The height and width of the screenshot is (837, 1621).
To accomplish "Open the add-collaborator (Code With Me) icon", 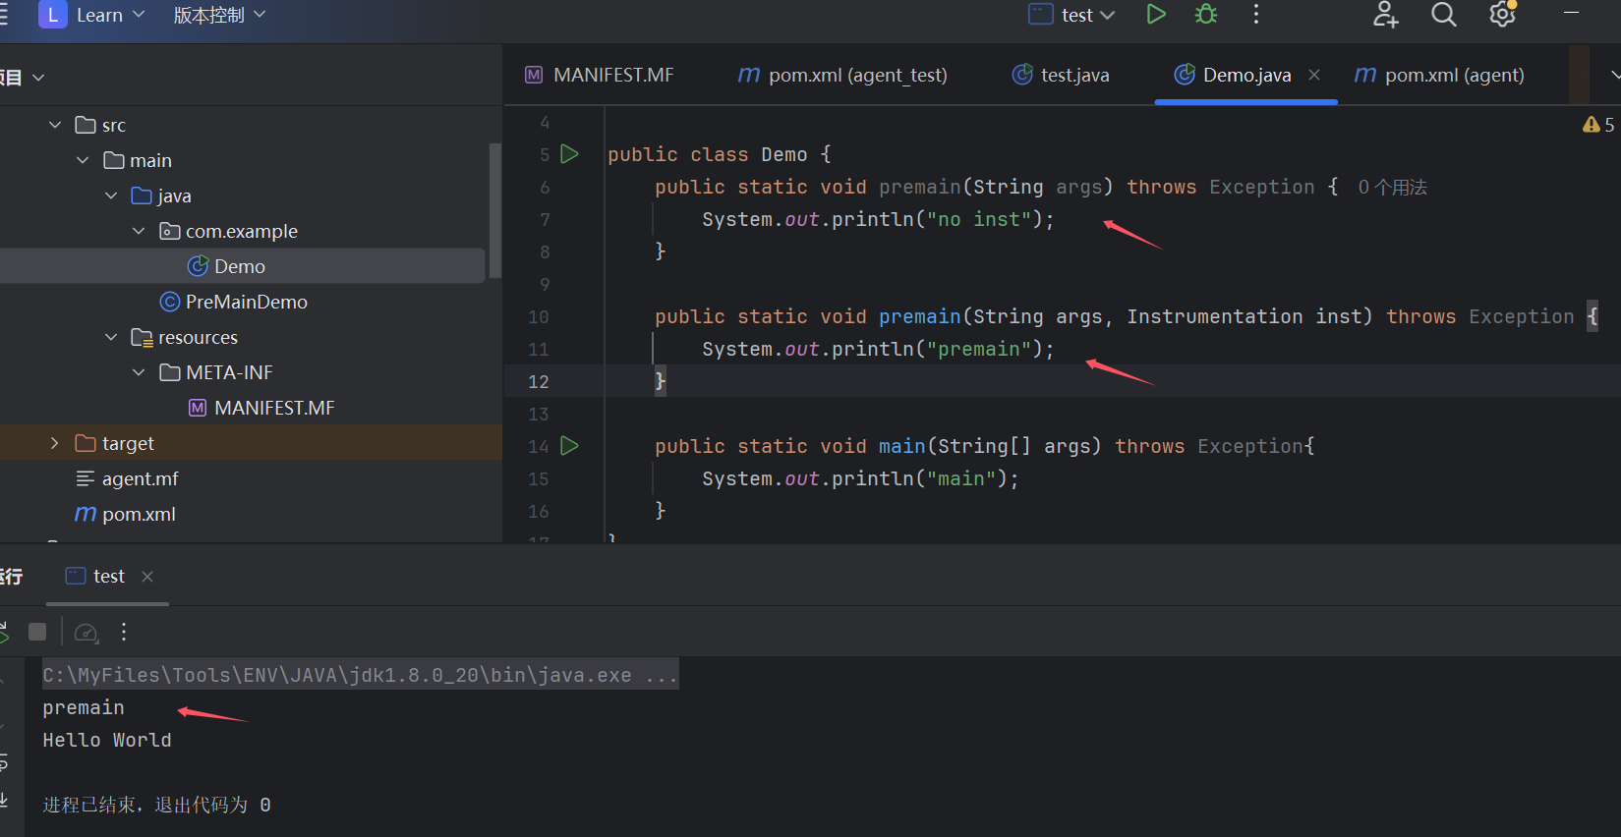I will [x=1385, y=15].
